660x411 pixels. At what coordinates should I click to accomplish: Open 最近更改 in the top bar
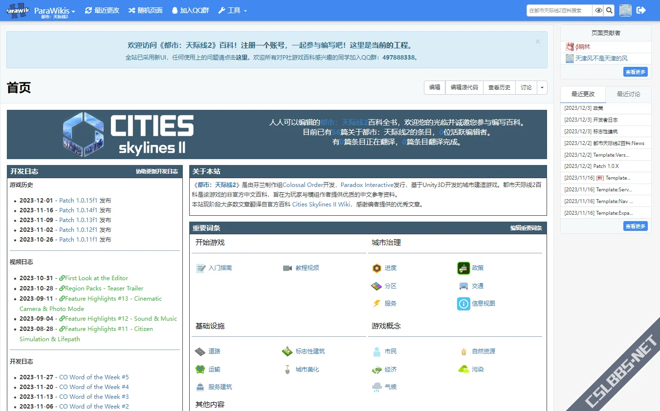coord(102,10)
